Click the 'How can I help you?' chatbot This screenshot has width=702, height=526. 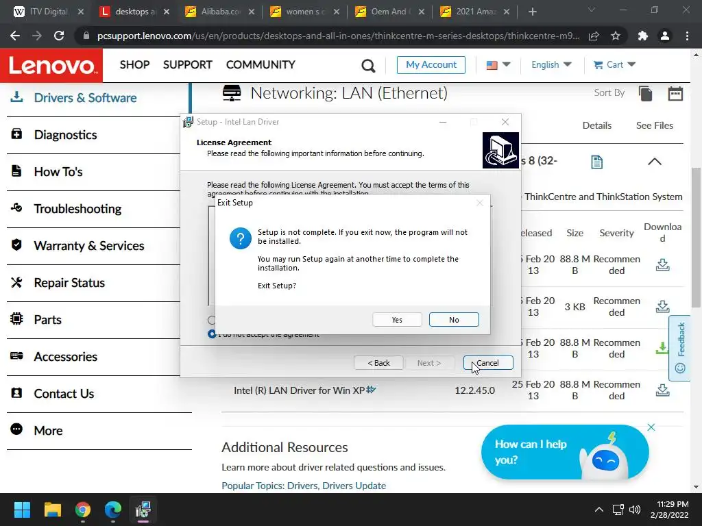(565, 452)
